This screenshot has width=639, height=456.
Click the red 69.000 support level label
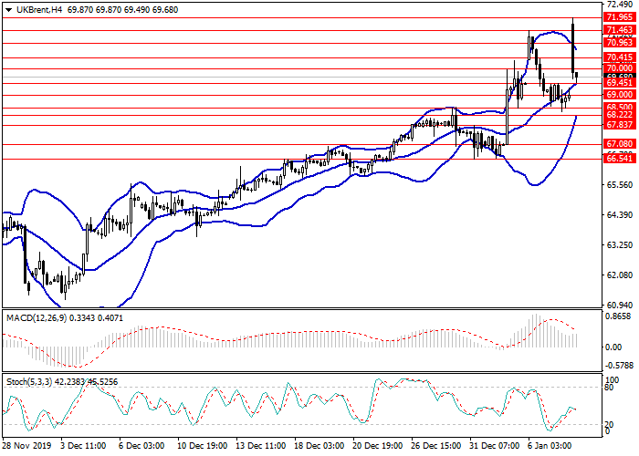619,95
